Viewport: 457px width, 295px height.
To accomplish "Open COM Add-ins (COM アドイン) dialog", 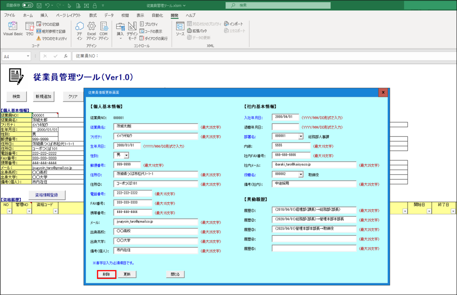I will [x=104, y=30].
